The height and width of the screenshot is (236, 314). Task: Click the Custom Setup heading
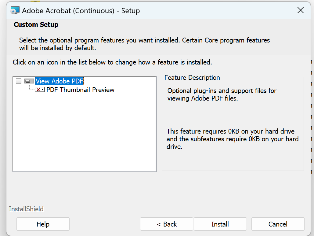[x=36, y=24]
